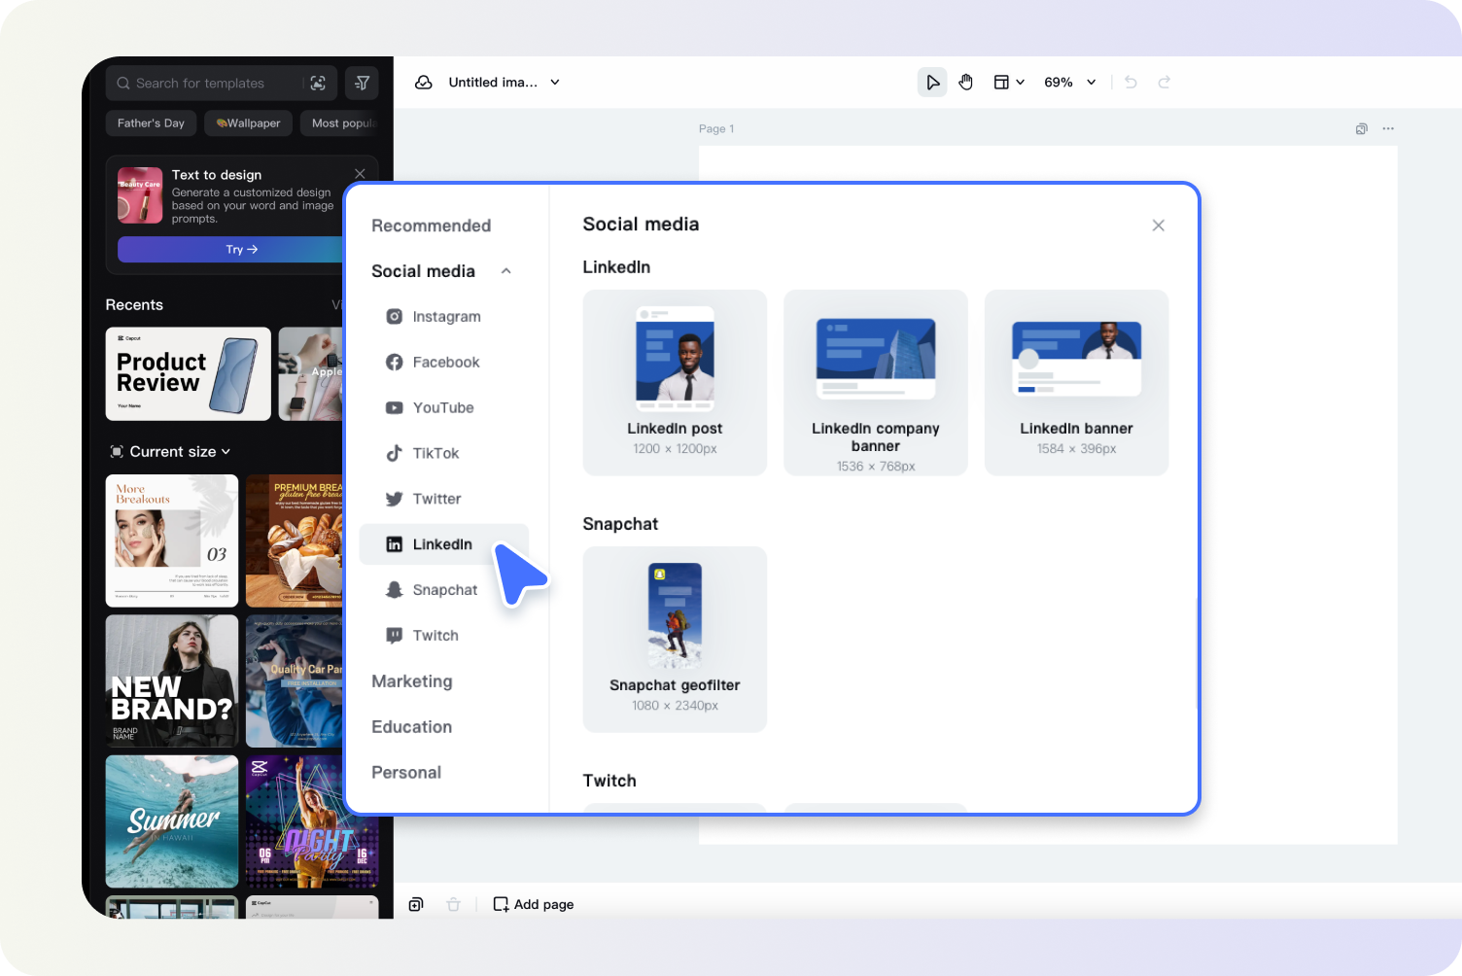Choose the LinkedIn post size preset
This screenshot has width=1462, height=976.
[x=675, y=382]
